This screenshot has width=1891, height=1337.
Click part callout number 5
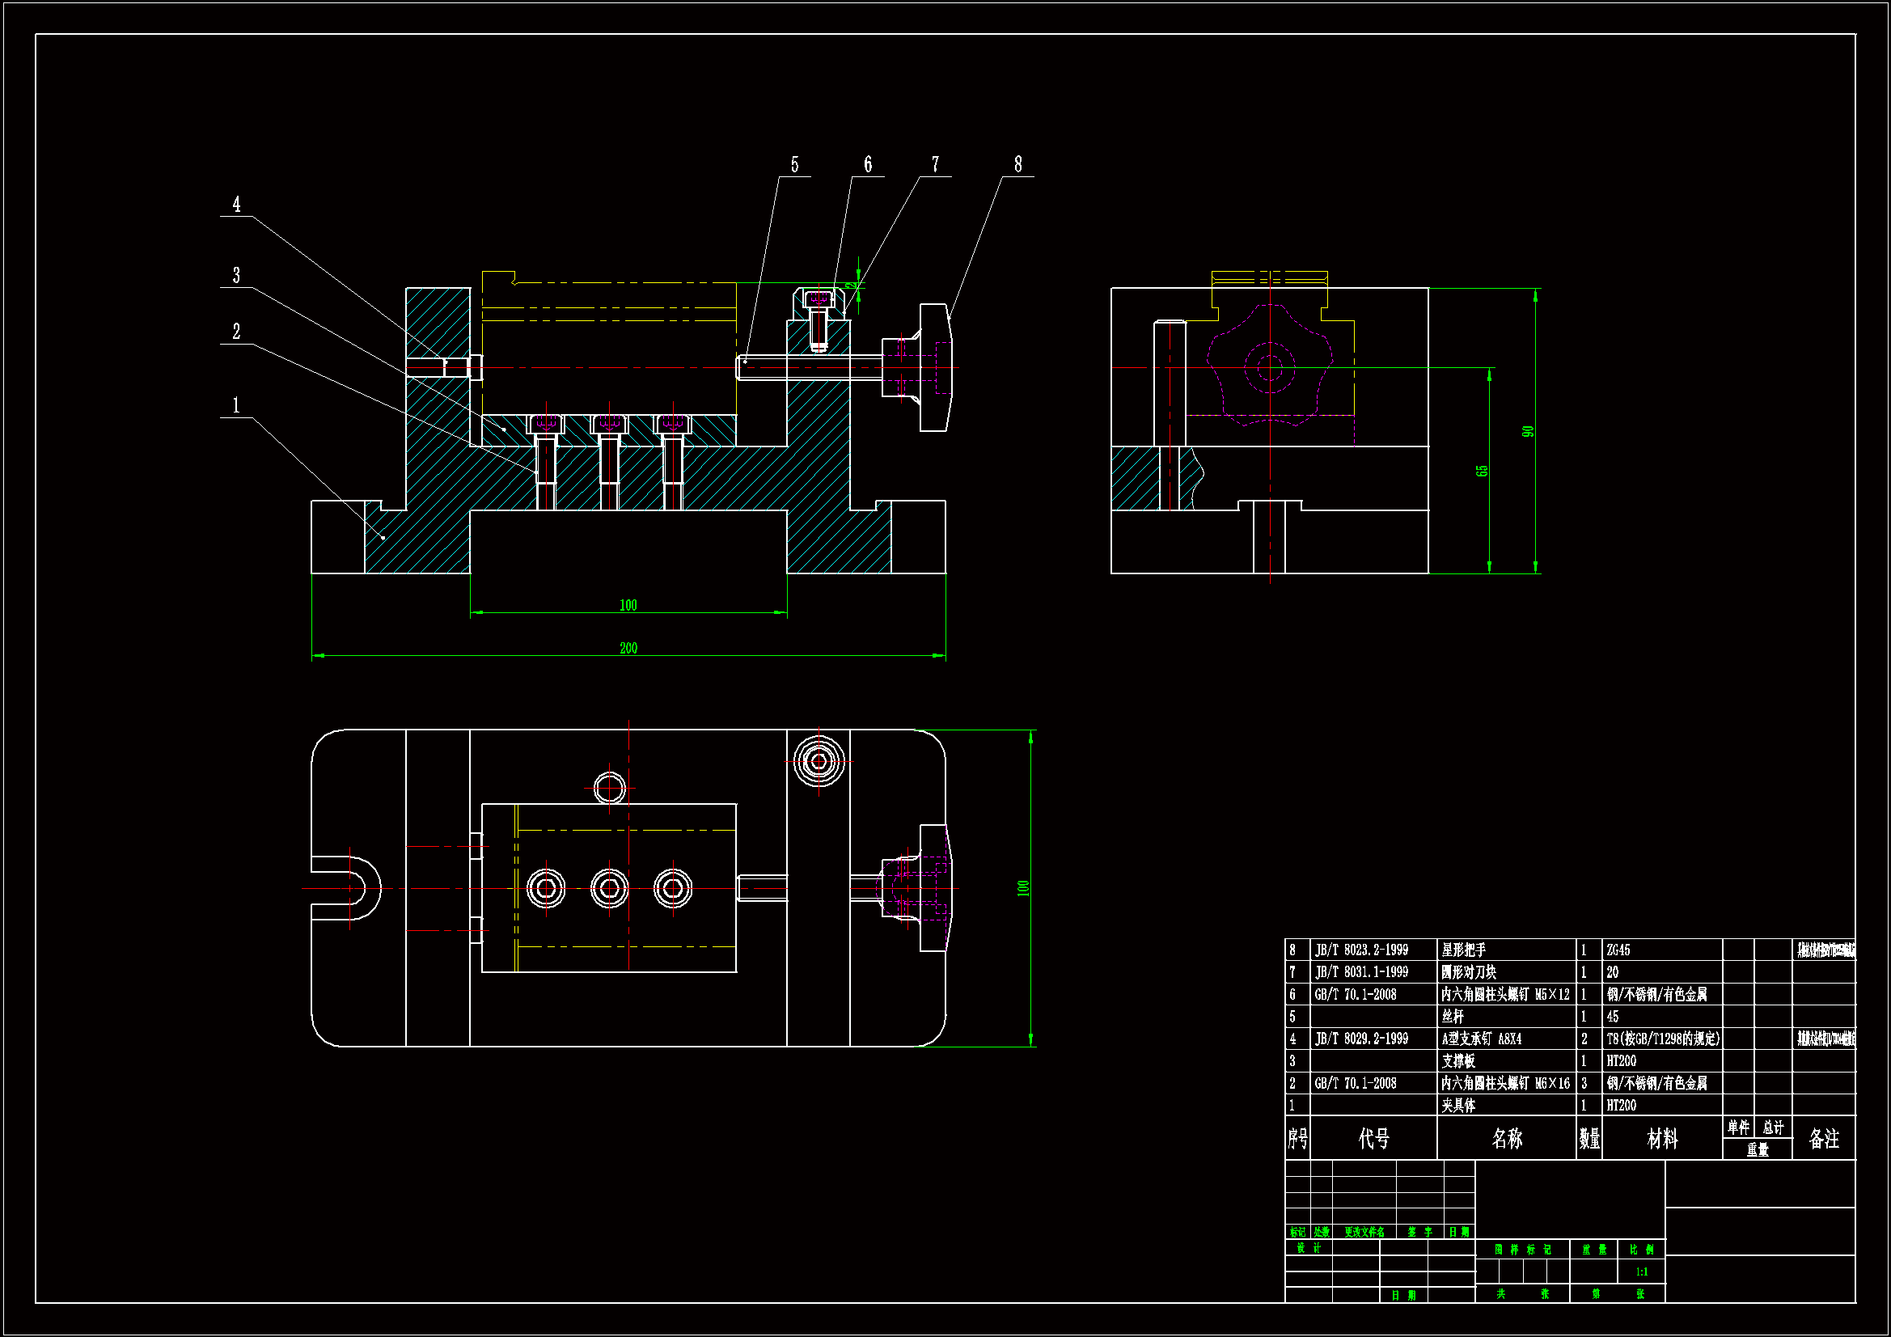(794, 165)
